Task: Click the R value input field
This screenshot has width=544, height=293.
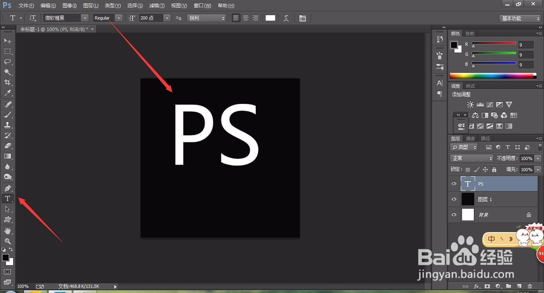Action: coord(526,45)
